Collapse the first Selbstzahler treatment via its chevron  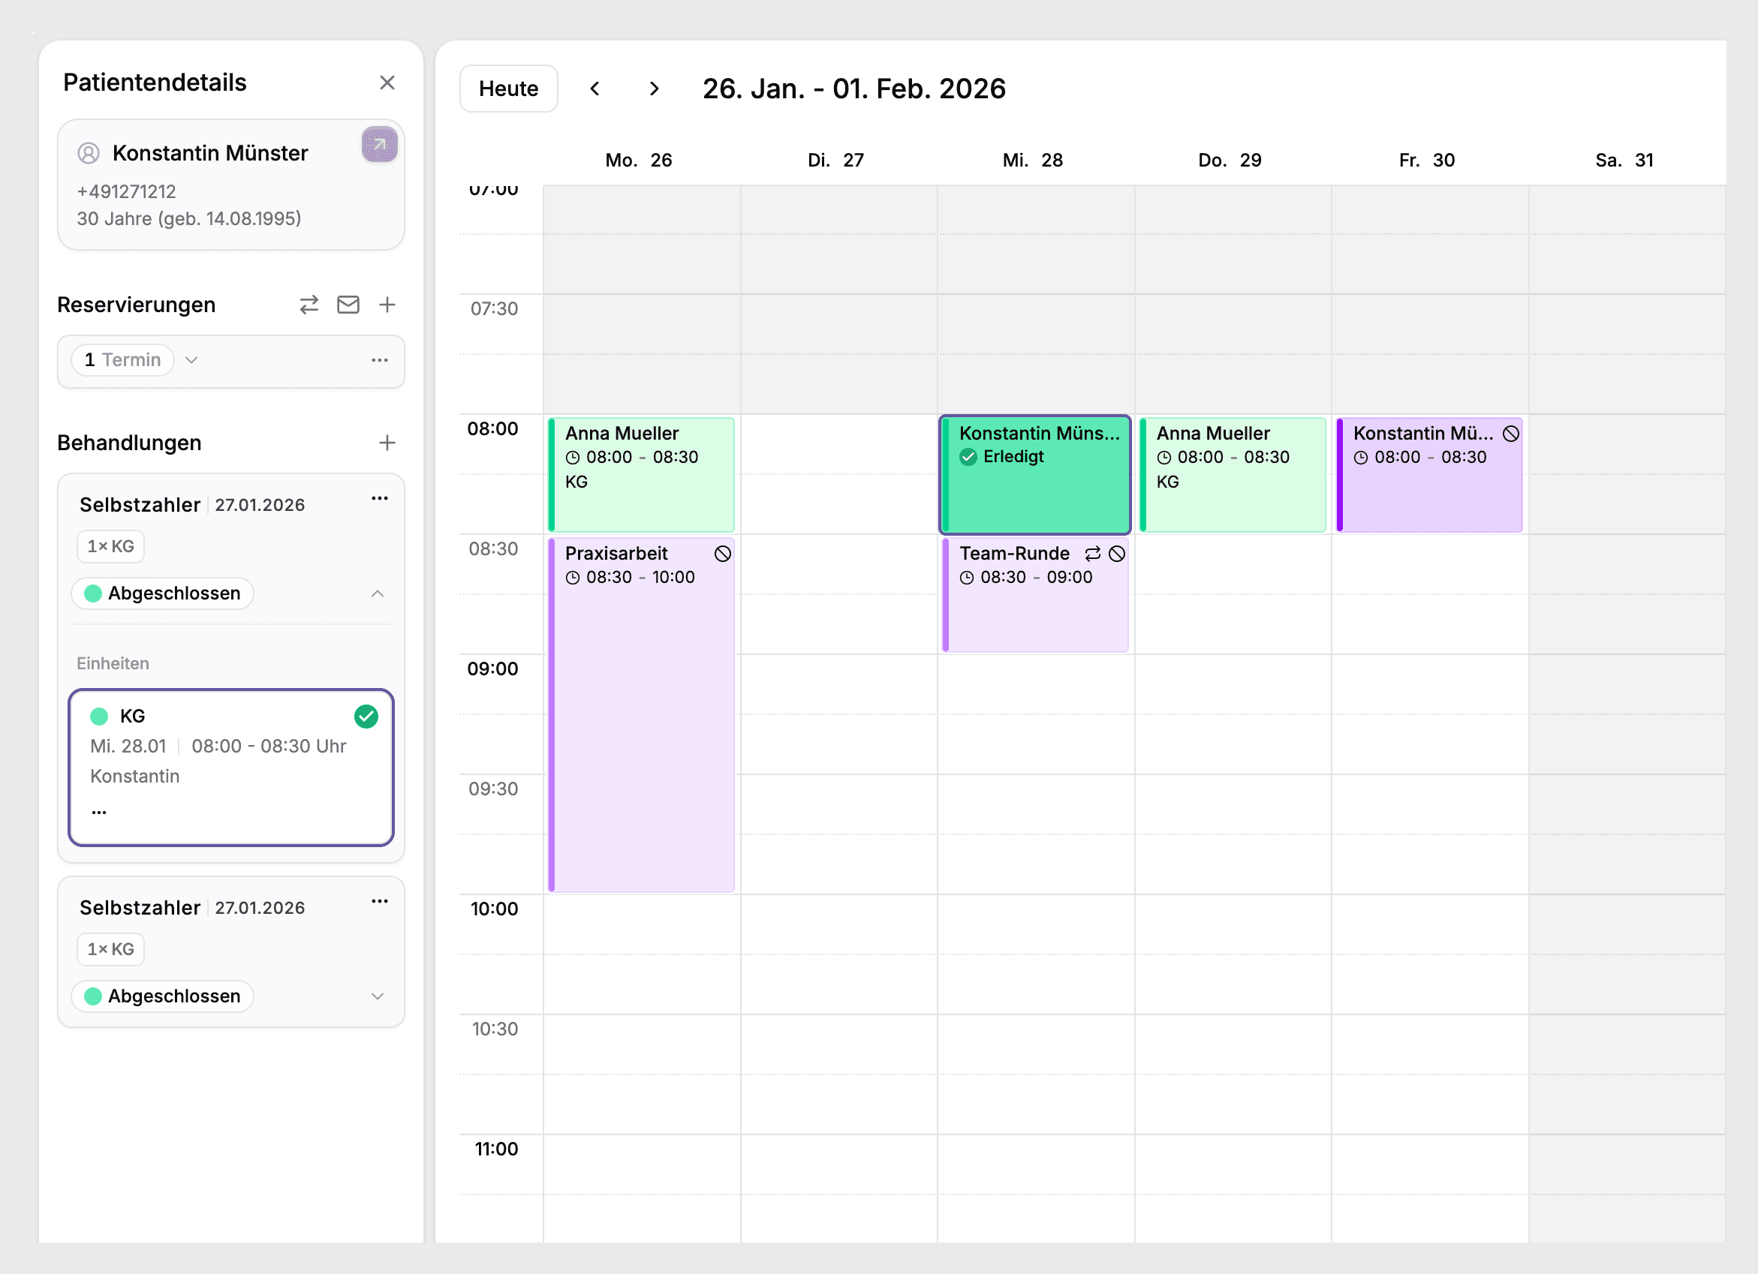point(378,593)
